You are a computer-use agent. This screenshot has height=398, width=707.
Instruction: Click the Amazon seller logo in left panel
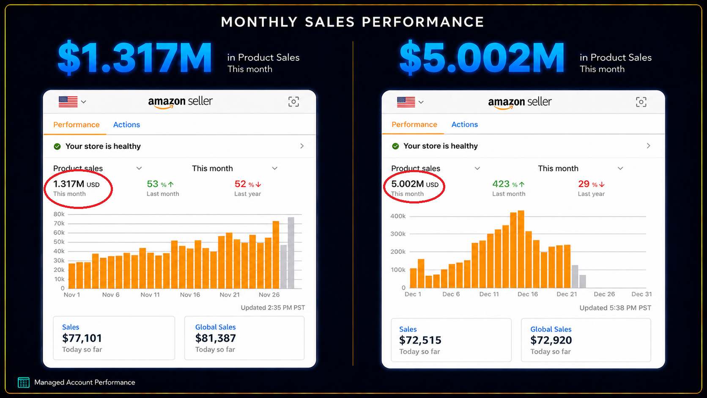[180, 102]
